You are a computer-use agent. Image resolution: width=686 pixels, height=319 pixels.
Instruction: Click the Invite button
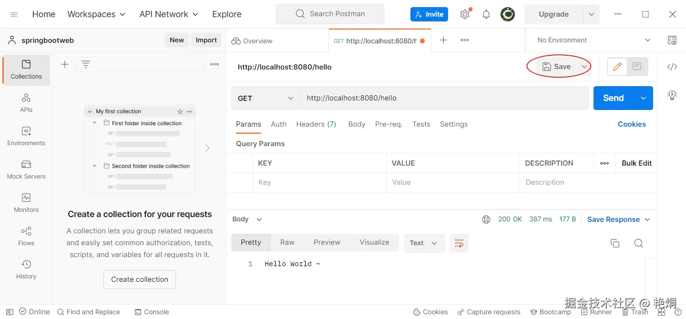pyautogui.click(x=429, y=14)
